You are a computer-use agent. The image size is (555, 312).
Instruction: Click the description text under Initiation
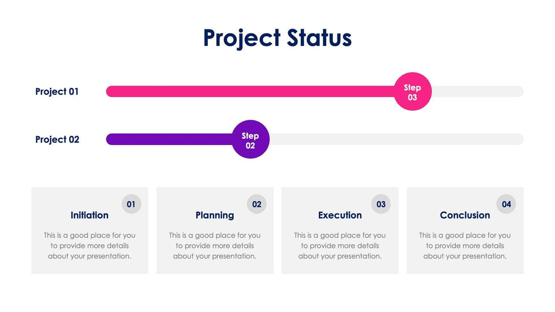(89, 246)
